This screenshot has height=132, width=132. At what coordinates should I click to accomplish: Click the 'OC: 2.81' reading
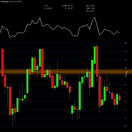[90, 6]
